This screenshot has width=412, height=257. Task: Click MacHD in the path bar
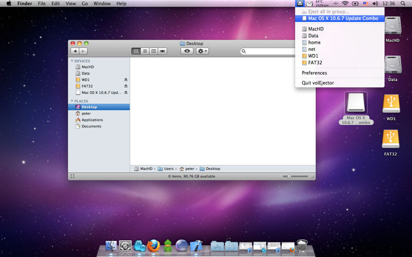point(143,169)
